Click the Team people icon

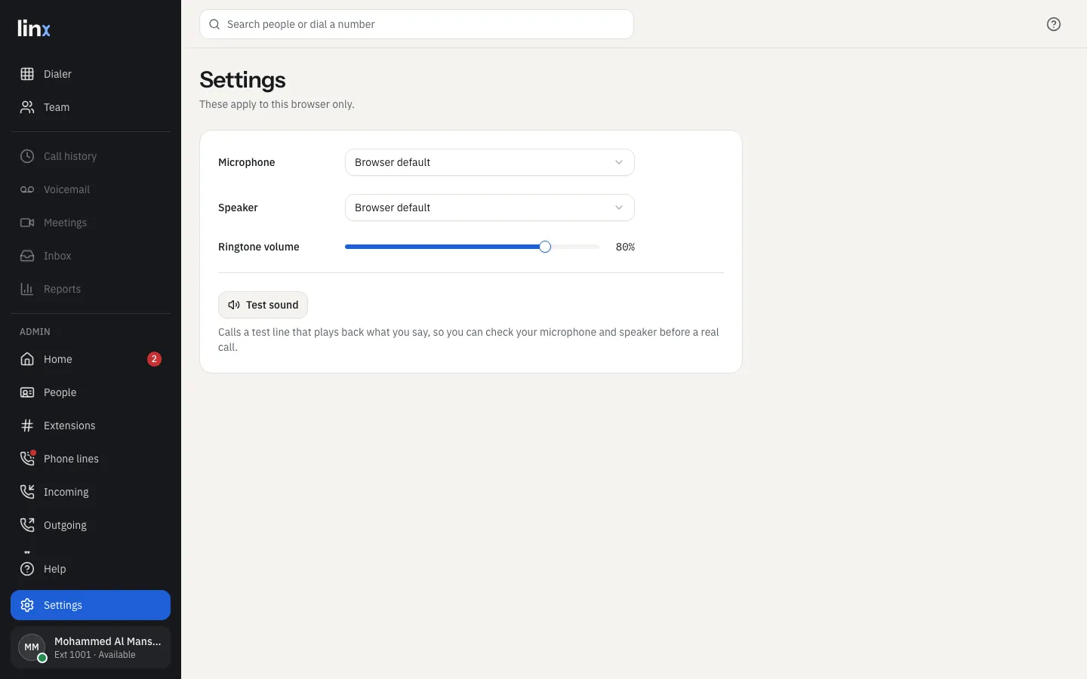click(x=27, y=107)
